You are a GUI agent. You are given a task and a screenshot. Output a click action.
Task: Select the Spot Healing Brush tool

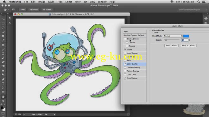click(3, 45)
